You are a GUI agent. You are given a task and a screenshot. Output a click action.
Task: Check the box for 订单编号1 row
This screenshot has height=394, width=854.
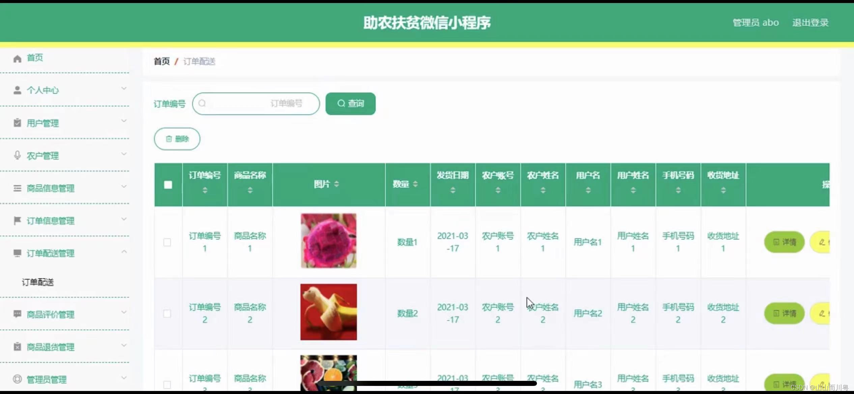(167, 242)
